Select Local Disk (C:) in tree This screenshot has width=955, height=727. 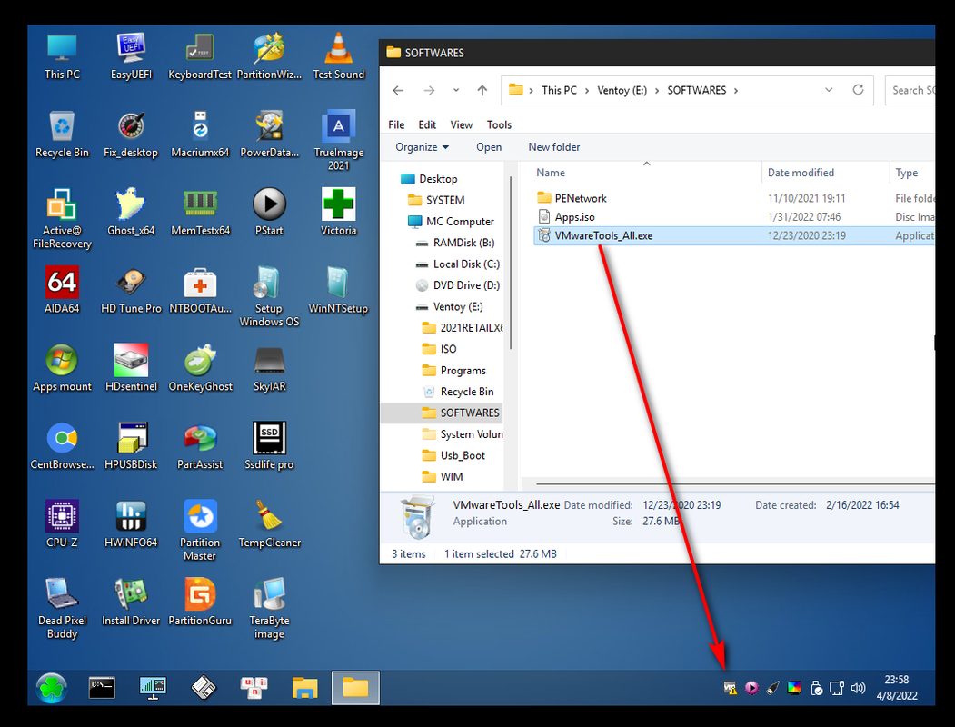pyautogui.click(x=466, y=264)
